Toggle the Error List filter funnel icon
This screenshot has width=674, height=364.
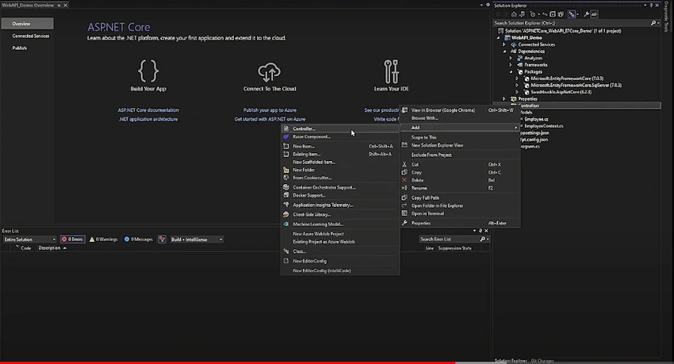[x=162, y=239]
